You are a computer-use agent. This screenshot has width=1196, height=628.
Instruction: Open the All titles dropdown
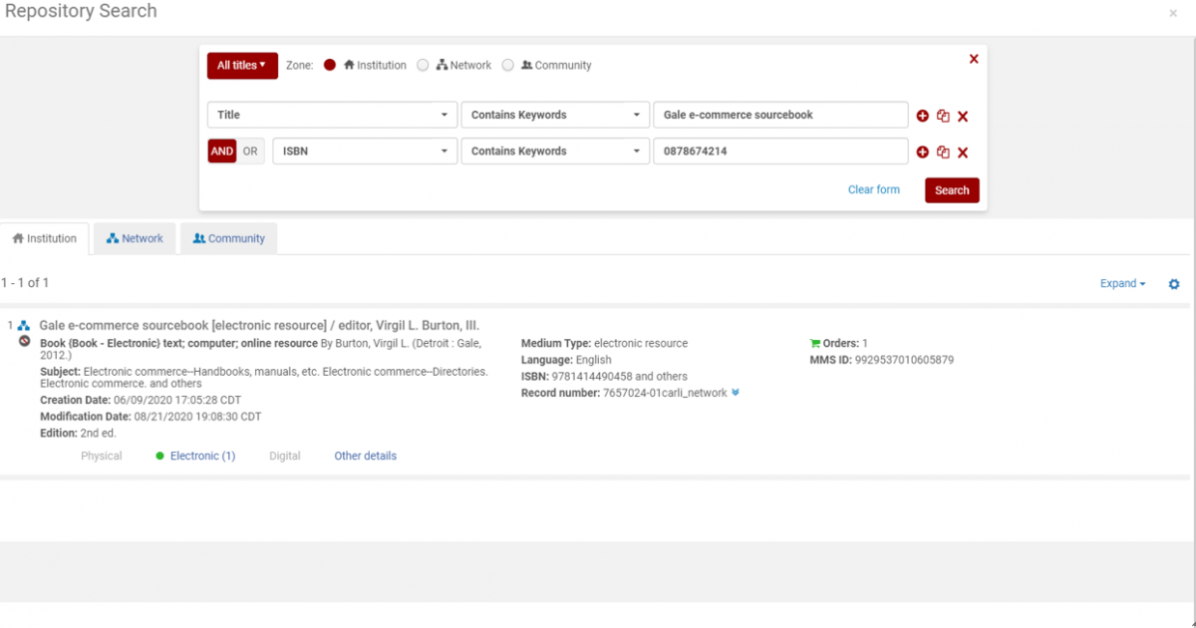(242, 65)
